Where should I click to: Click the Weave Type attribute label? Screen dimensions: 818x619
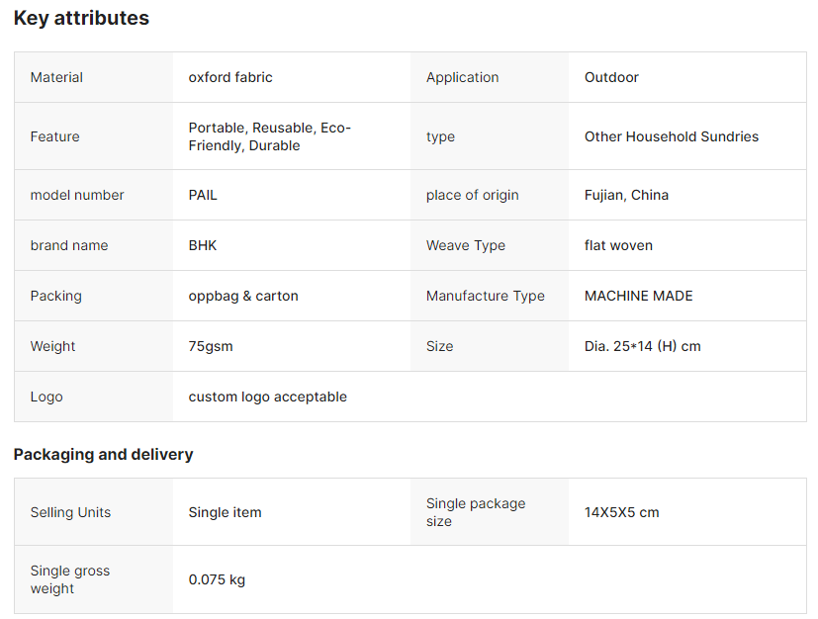[x=465, y=245]
